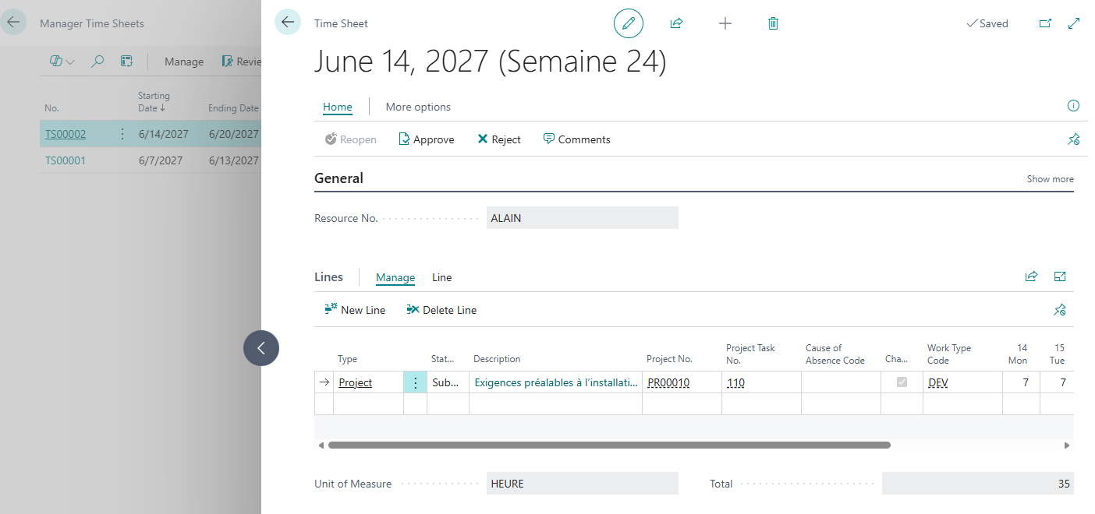This screenshot has height=514, width=1095.
Task: Expand the page with diagonal arrows icon
Action: [x=1074, y=23]
